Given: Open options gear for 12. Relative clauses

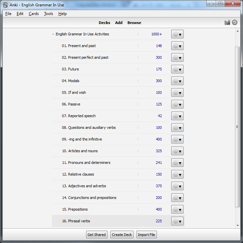Looking at the screenshot, I should [x=177, y=174].
